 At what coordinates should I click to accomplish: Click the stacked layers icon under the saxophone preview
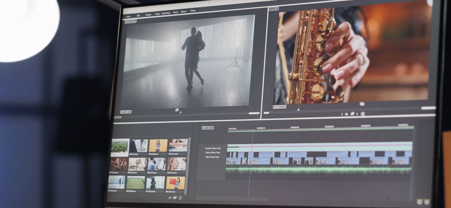pyautogui.click(x=353, y=114)
